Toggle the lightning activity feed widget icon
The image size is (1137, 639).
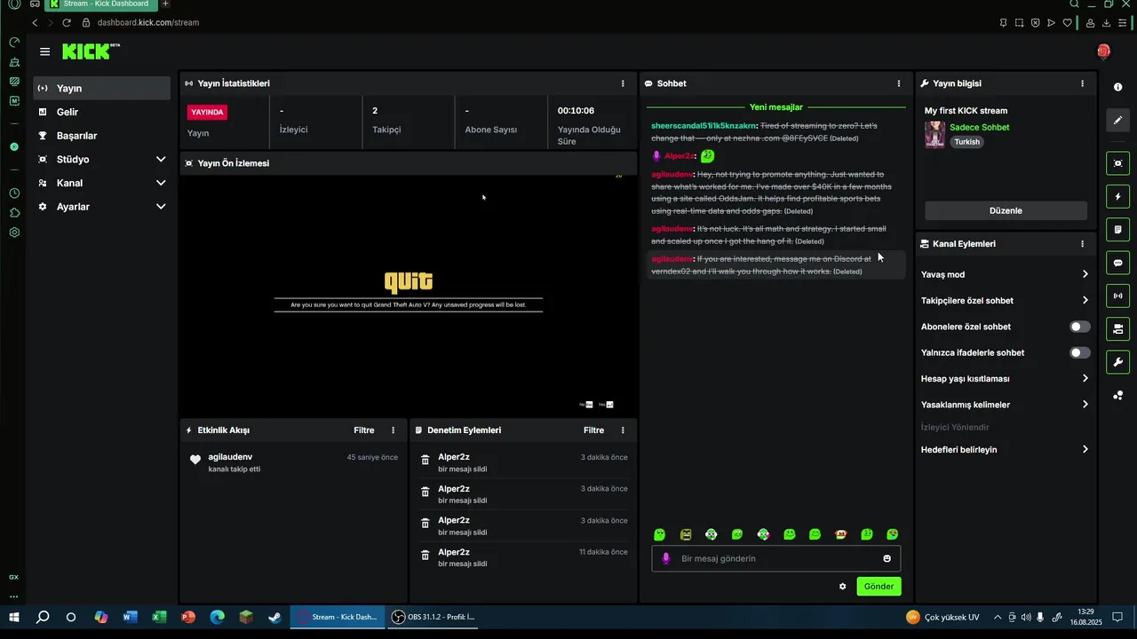pos(1117,196)
